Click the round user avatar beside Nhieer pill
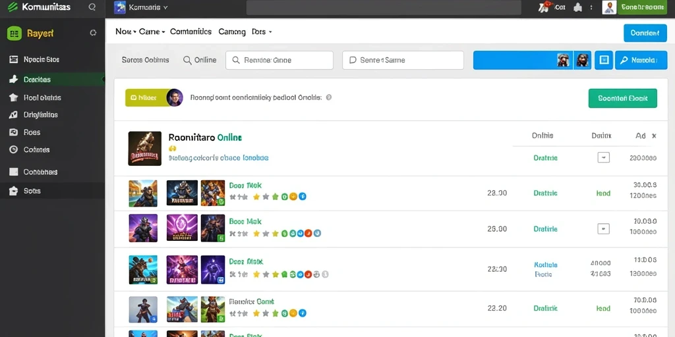The image size is (675, 337). [x=174, y=97]
